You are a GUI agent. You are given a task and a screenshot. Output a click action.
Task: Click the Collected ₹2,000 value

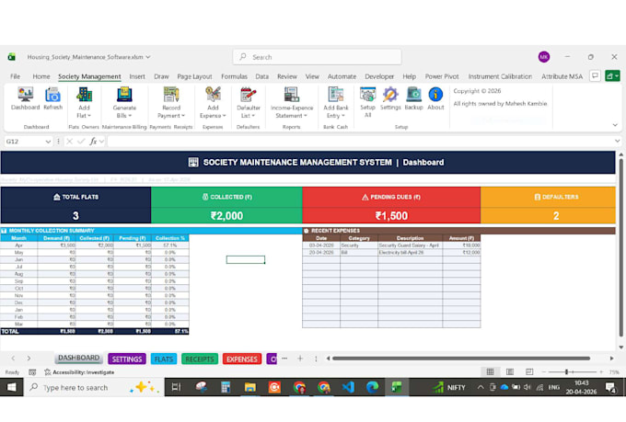point(226,216)
